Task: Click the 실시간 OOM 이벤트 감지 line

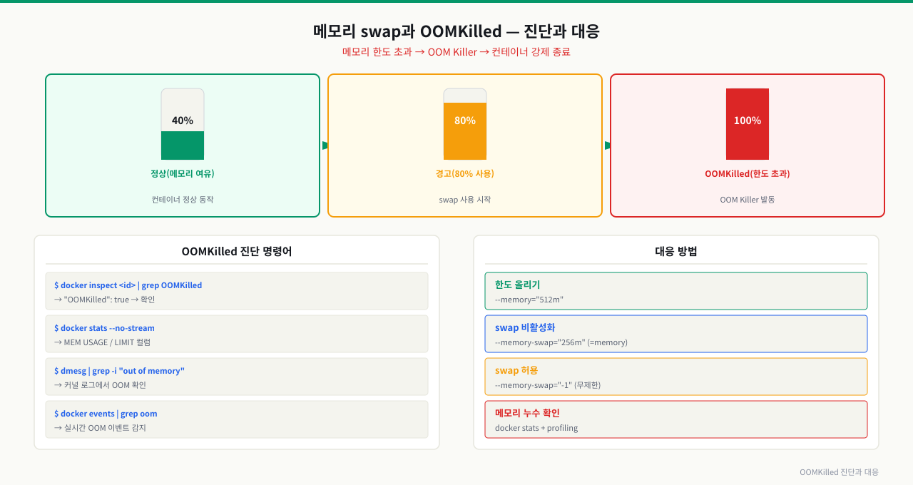Action: pyautogui.click(x=101, y=428)
